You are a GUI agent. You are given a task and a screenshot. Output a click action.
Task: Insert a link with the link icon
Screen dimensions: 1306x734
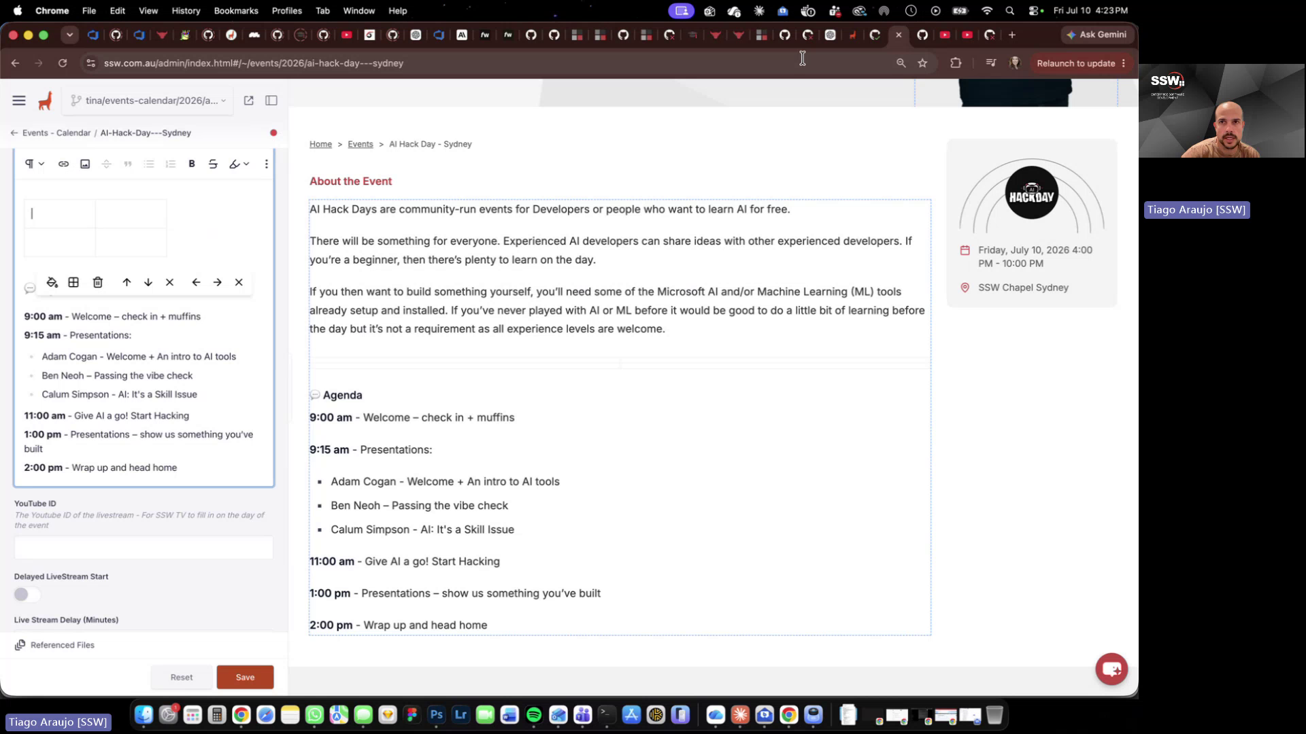pyautogui.click(x=63, y=164)
